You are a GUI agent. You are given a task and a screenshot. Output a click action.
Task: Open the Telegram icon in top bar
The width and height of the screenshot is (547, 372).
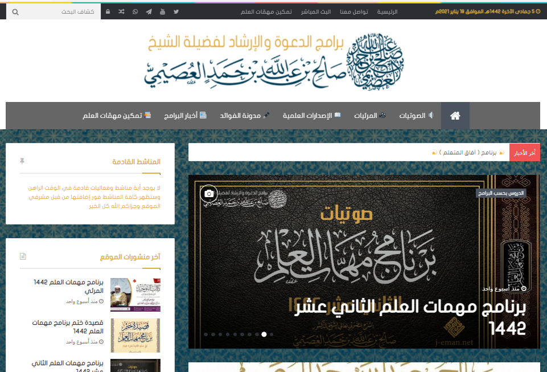point(149,11)
